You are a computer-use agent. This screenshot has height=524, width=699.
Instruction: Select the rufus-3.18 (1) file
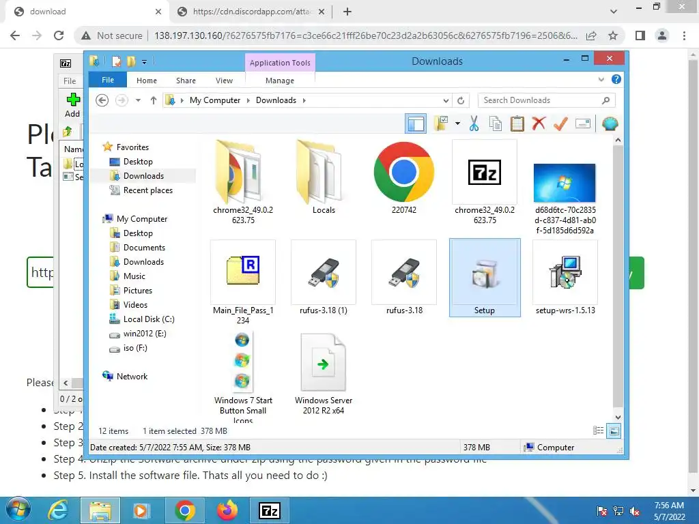[x=324, y=278]
